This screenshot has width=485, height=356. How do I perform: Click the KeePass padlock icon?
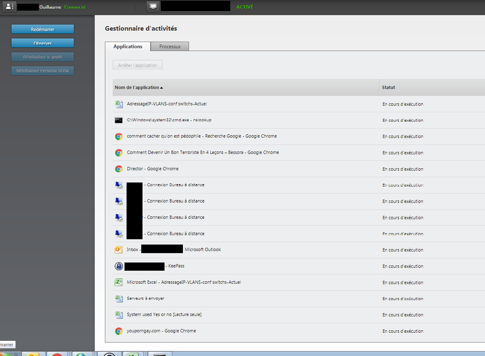click(x=119, y=266)
